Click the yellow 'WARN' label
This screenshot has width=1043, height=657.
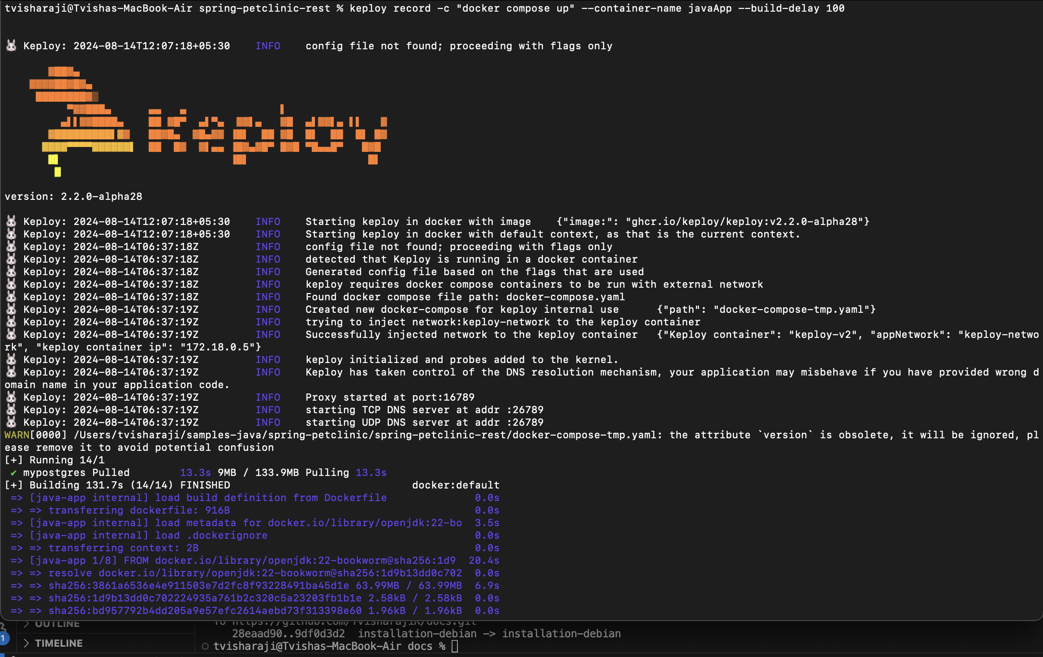click(17, 435)
